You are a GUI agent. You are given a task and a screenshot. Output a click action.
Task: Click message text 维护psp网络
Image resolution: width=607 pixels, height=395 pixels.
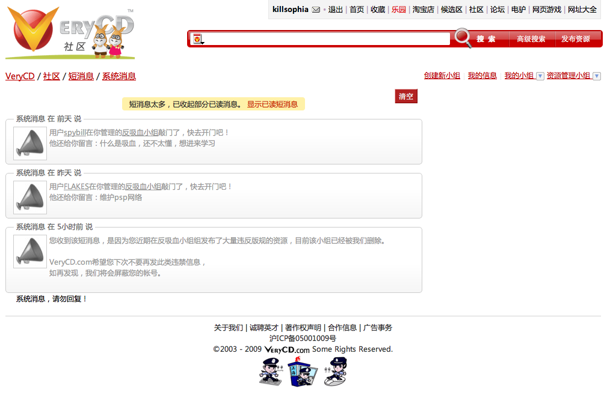[121, 197]
